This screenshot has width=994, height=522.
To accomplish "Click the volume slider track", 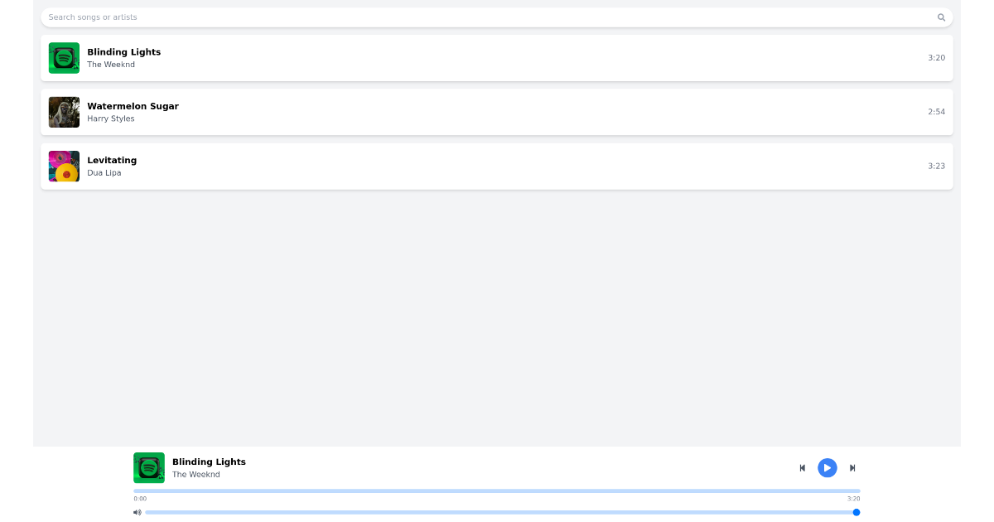I will coord(497,512).
